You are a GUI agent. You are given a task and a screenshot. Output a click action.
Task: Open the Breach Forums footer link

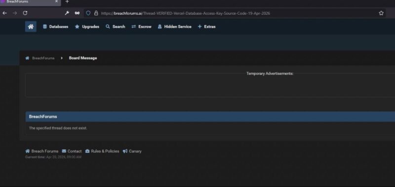click(42, 151)
